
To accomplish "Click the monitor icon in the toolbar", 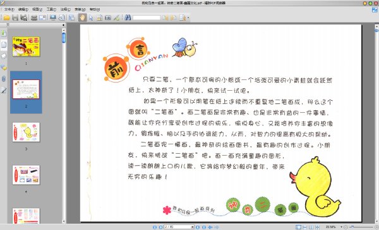I will click(52, 18).
